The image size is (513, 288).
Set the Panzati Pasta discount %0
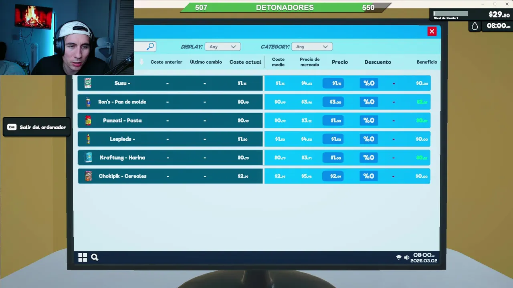[369, 120]
